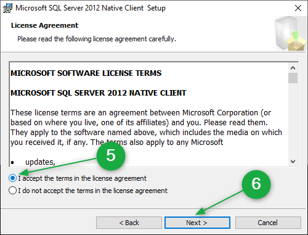The height and width of the screenshot is (235, 308).
Task: Click the Next > button
Action: (197, 223)
